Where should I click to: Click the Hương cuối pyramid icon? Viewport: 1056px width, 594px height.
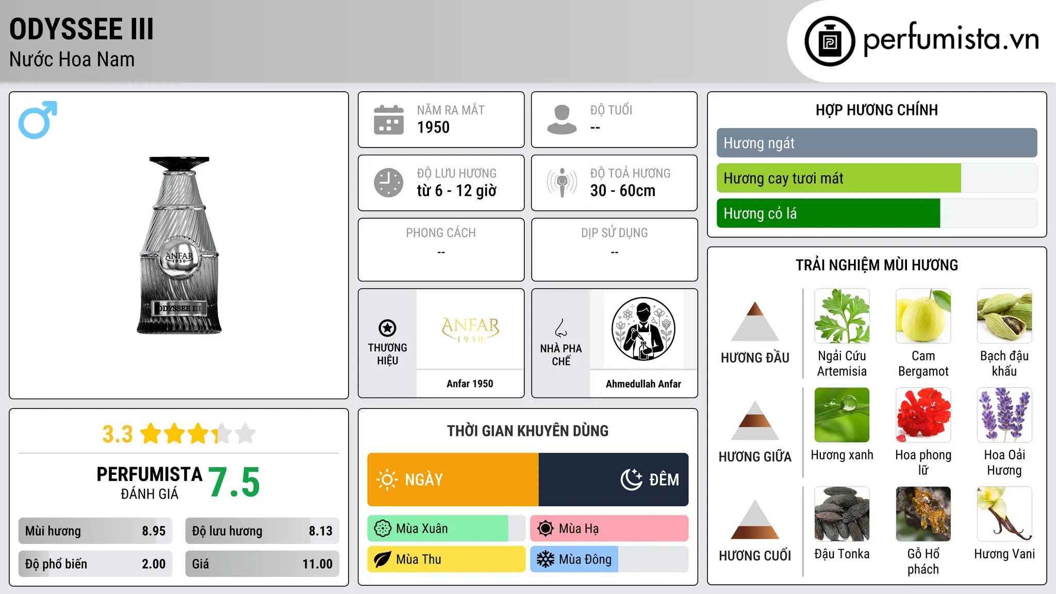tap(755, 519)
